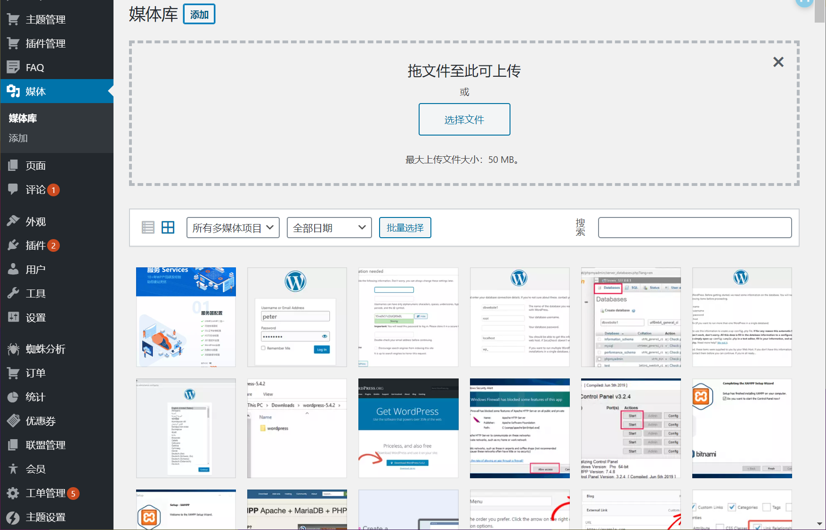Viewport: 826px width, 530px height.
Task: Open the 工单管理 work order manager
Action: coord(46,493)
